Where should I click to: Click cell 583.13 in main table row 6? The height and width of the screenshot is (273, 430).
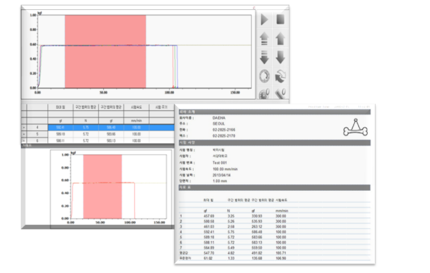point(111,140)
